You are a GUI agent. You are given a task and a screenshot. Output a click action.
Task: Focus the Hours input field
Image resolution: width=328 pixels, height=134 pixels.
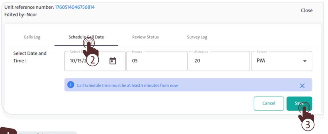point(156,61)
